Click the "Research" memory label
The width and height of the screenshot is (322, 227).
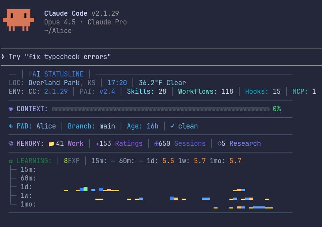[x=245, y=143]
